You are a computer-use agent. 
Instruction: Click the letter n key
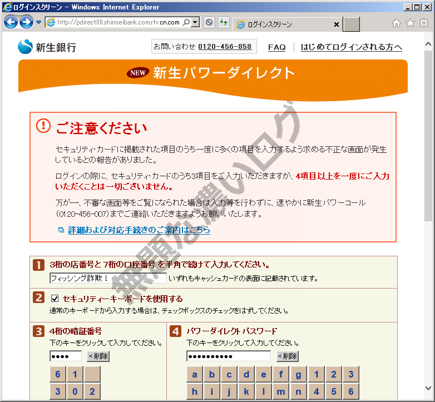[x=298, y=391]
